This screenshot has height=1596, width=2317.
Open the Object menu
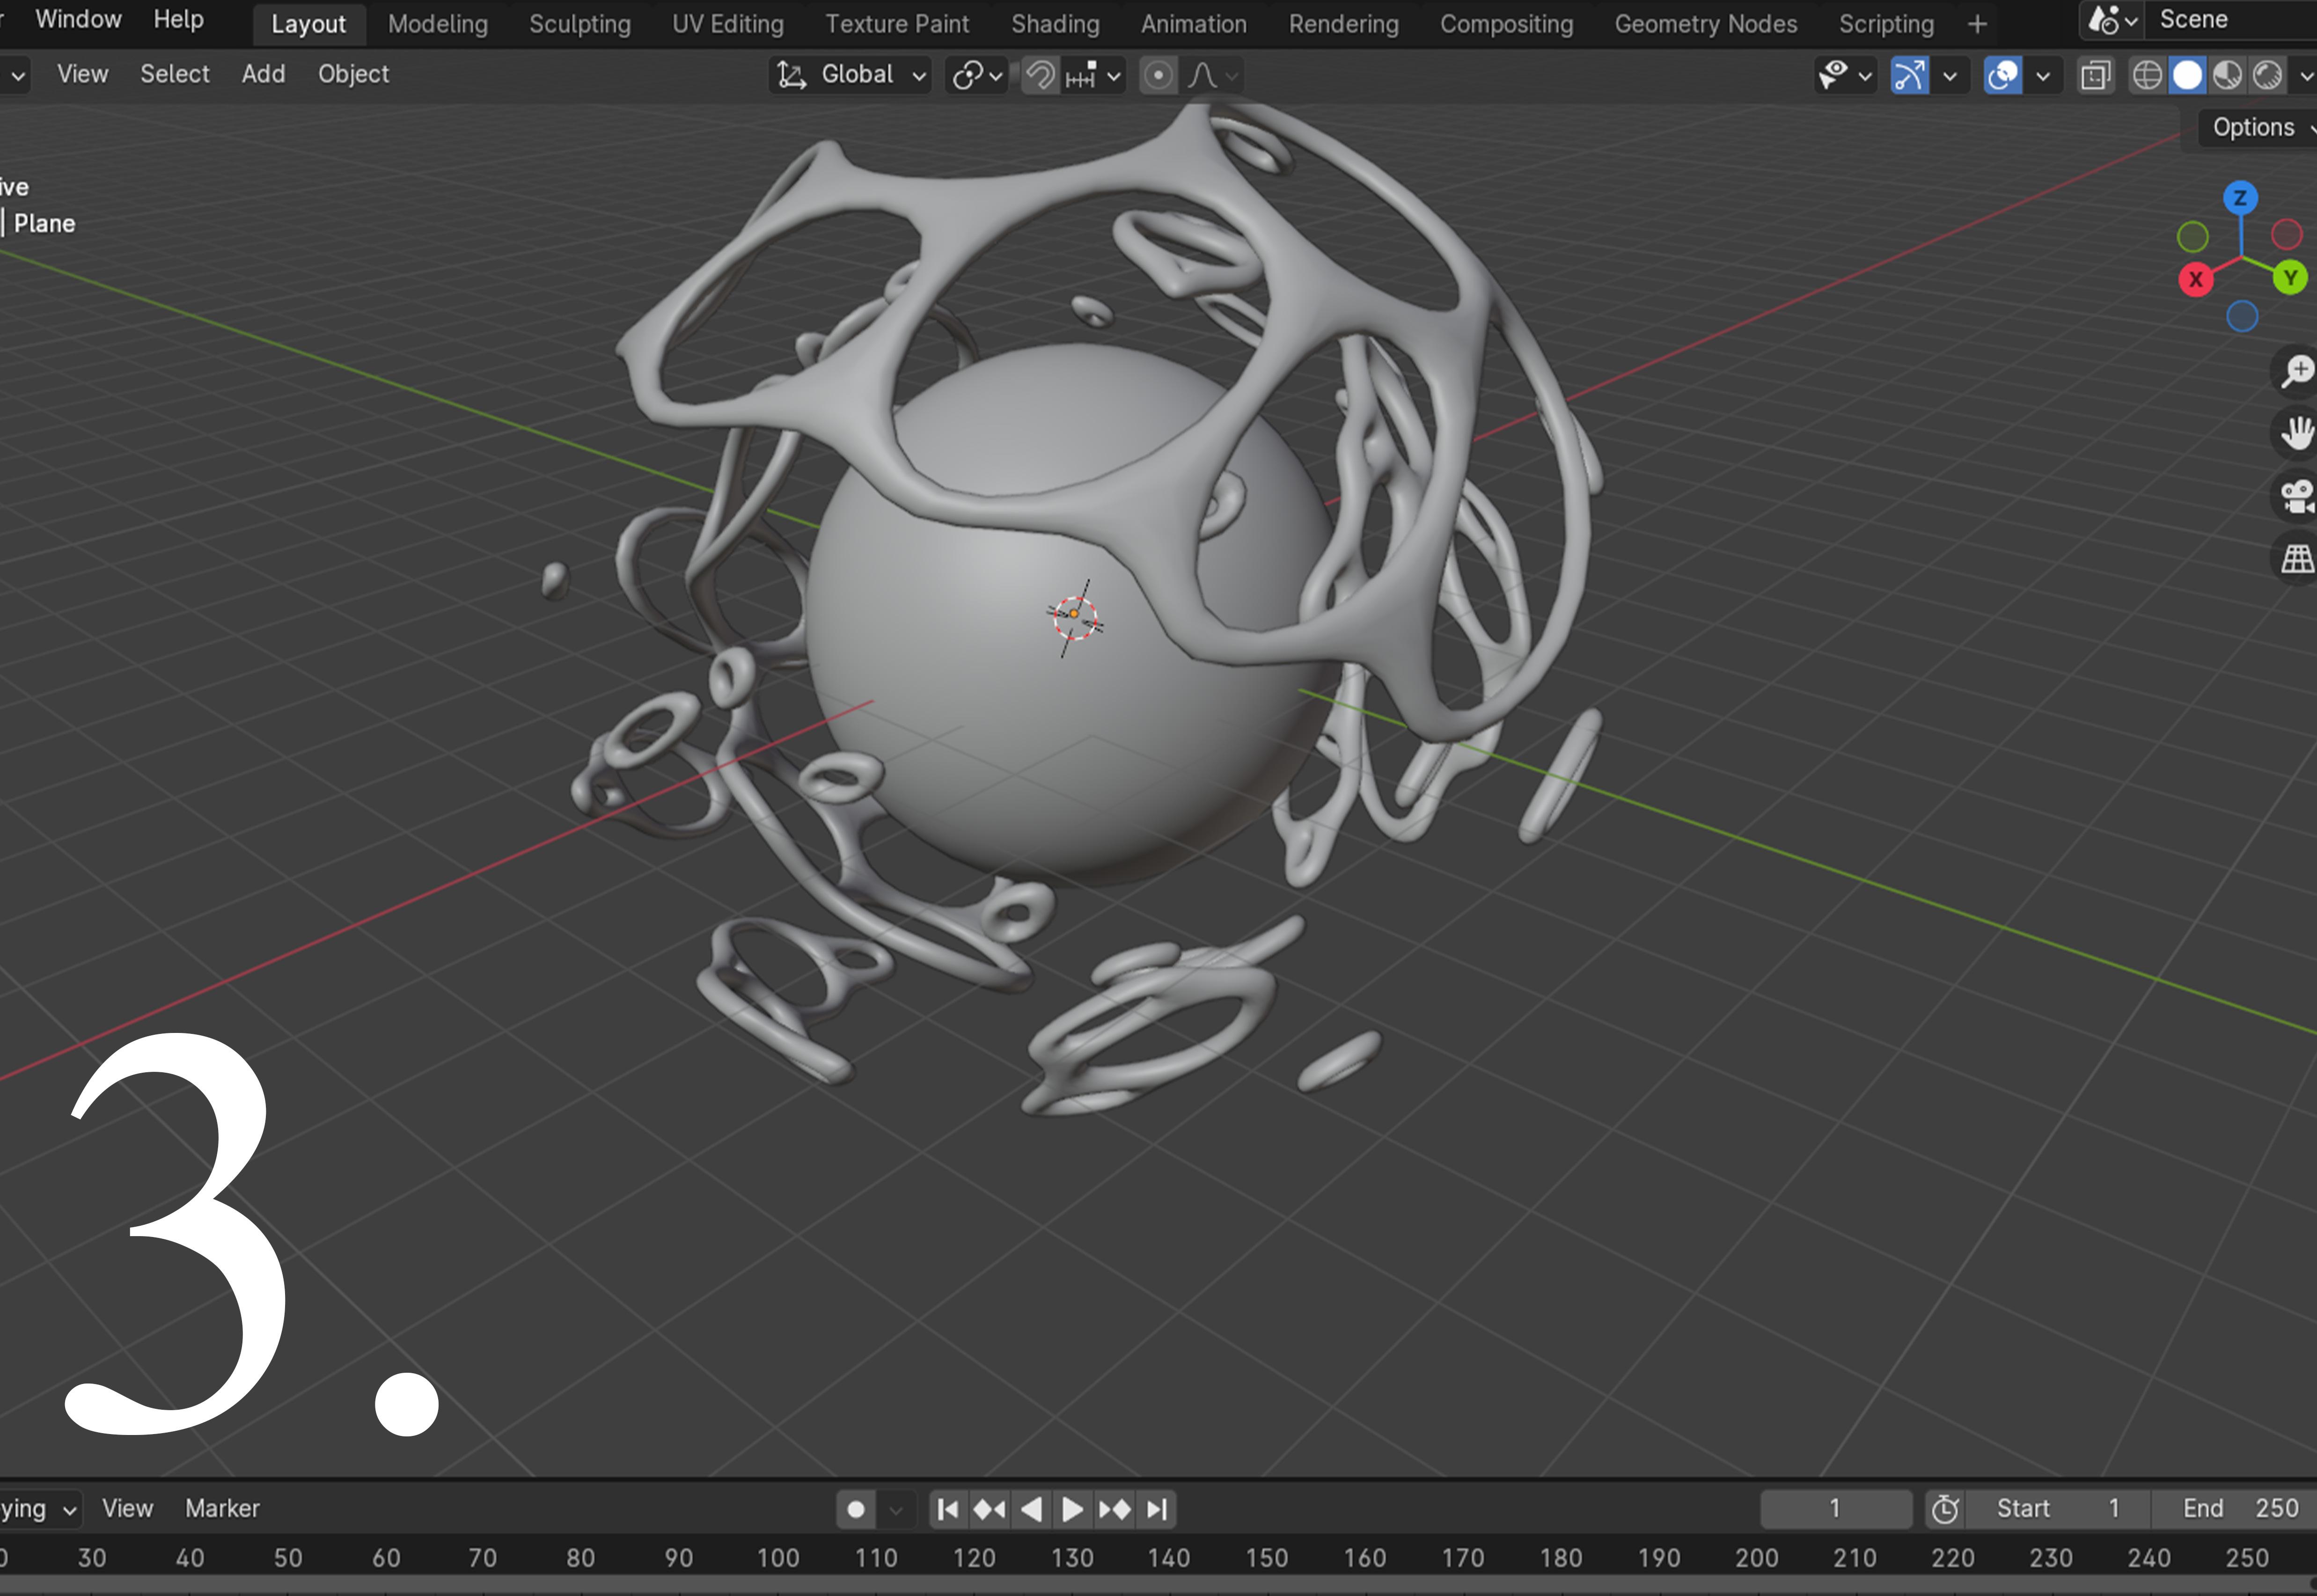coord(353,74)
